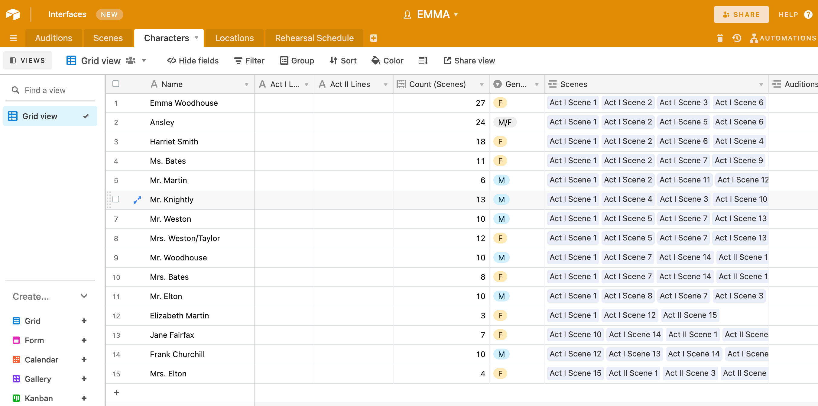Click Elizabeth Martin Act II Scene 15 tag
The image size is (818, 406).
tap(690, 315)
